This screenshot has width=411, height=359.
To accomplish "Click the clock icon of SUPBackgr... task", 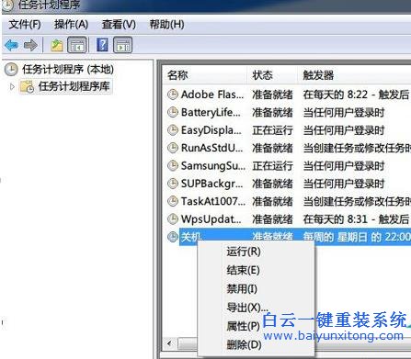I will (x=173, y=184).
